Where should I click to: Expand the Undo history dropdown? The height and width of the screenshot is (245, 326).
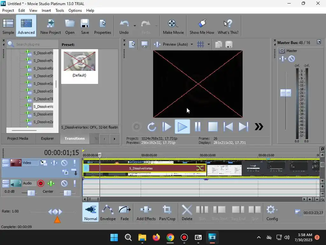tap(135, 26)
